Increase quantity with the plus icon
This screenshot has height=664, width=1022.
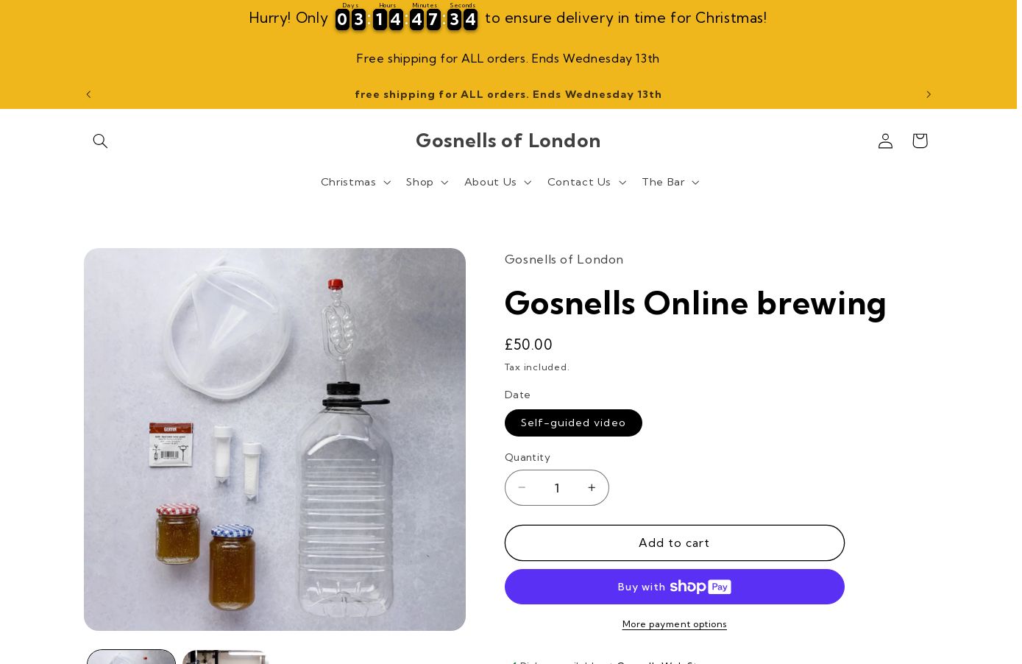click(x=592, y=487)
